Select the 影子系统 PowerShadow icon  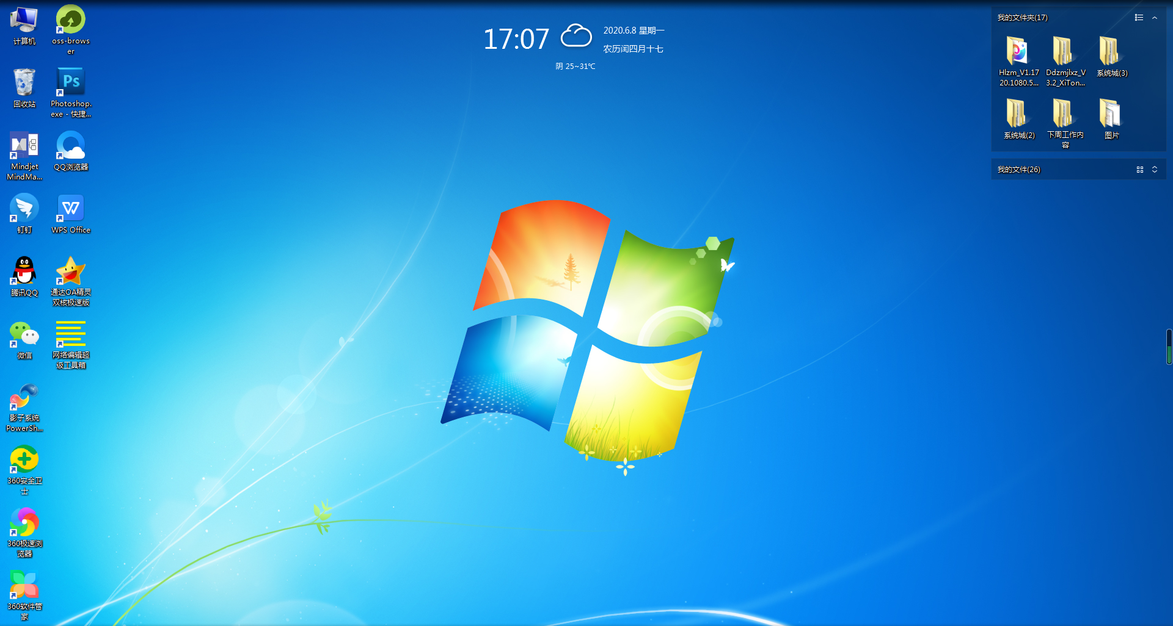pos(24,408)
